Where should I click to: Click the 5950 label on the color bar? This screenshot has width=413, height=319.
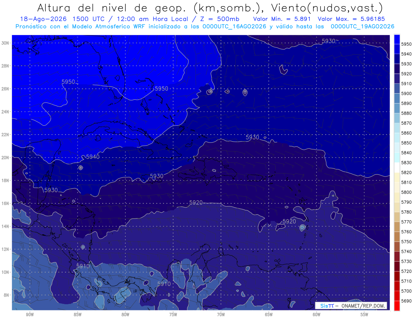tap(406, 44)
